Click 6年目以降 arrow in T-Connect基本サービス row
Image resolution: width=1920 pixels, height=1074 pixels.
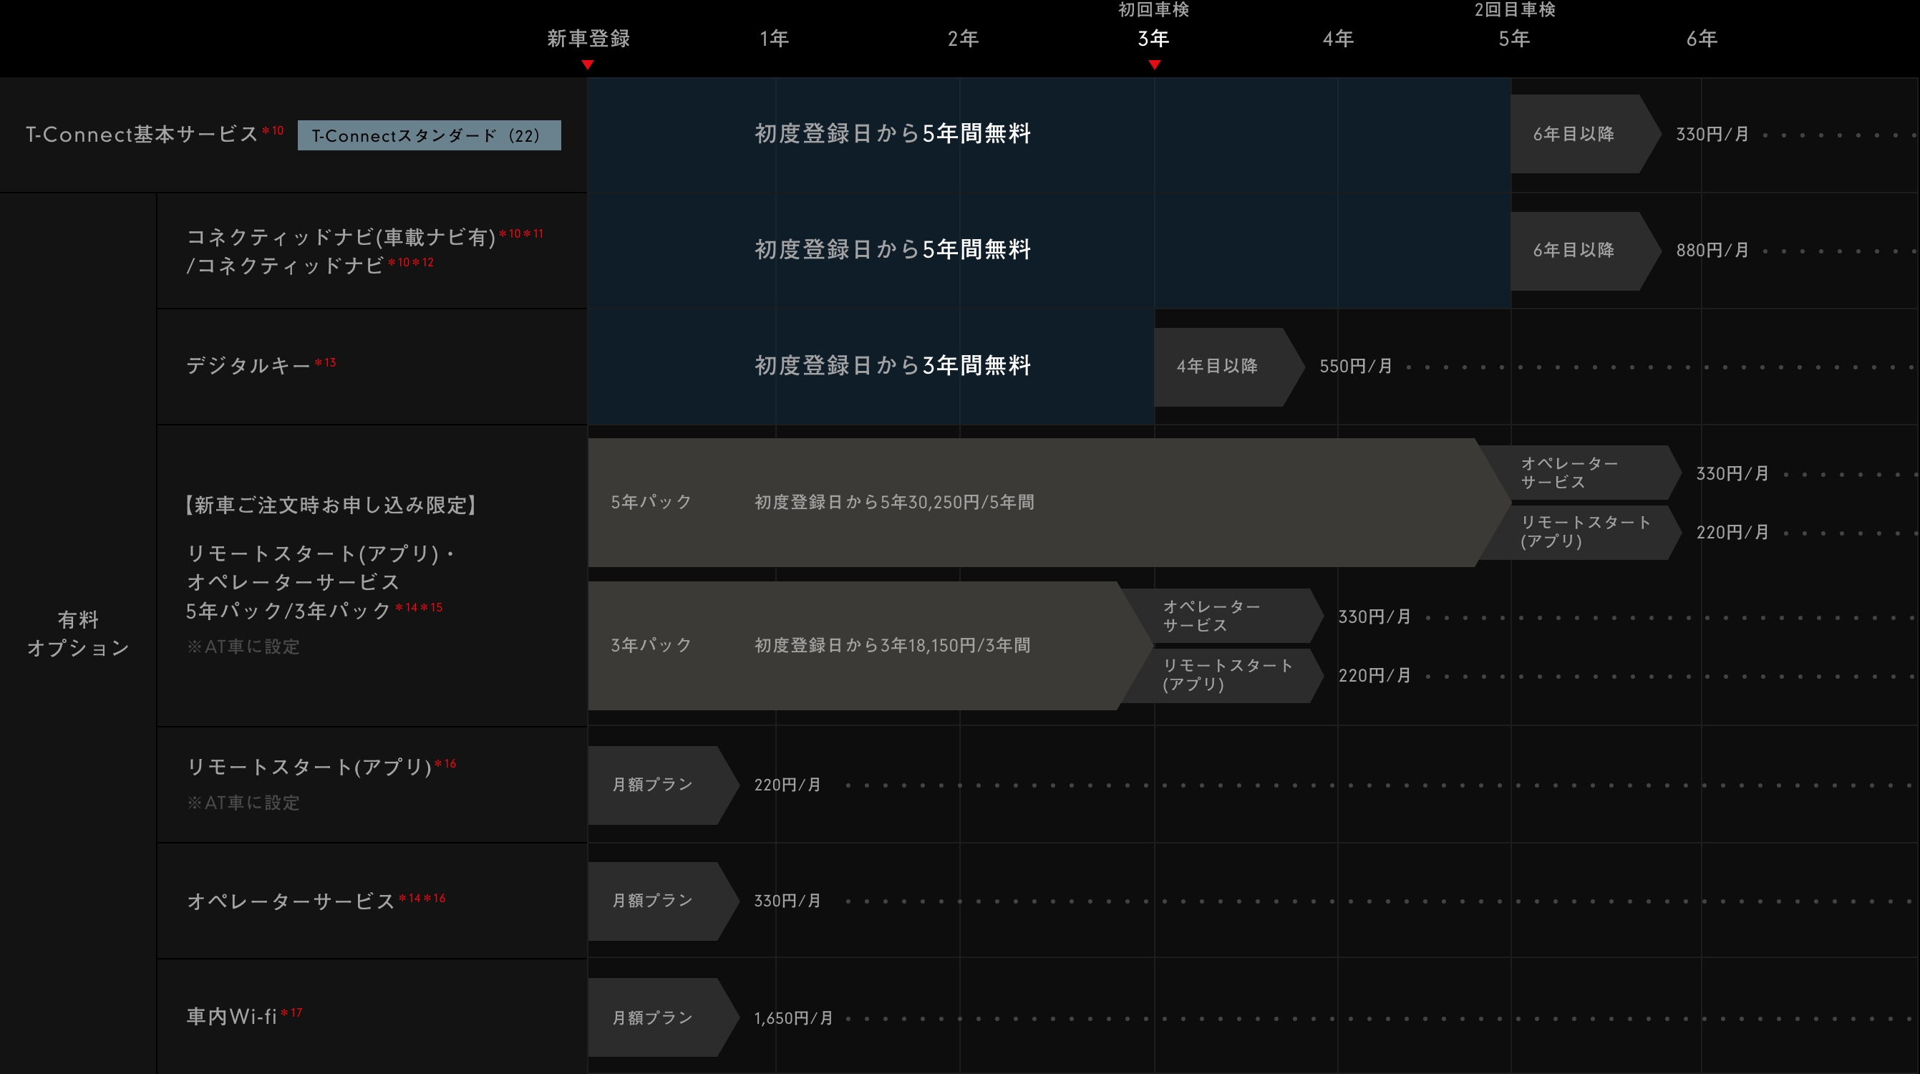(1586, 134)
